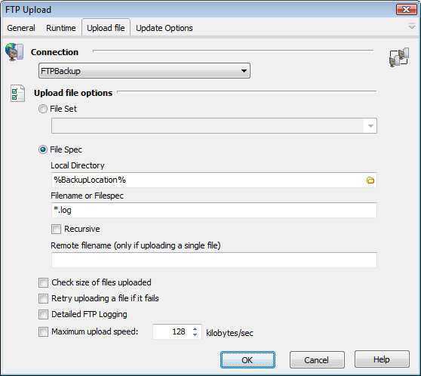Click the FTP connections manager icon

coord(399,57)
